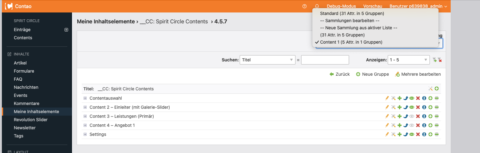This screenshot has width=480, height=153.
Task: Open Newsletter in the sidebar
Action: pyautogui.click(x=25, y=128)
